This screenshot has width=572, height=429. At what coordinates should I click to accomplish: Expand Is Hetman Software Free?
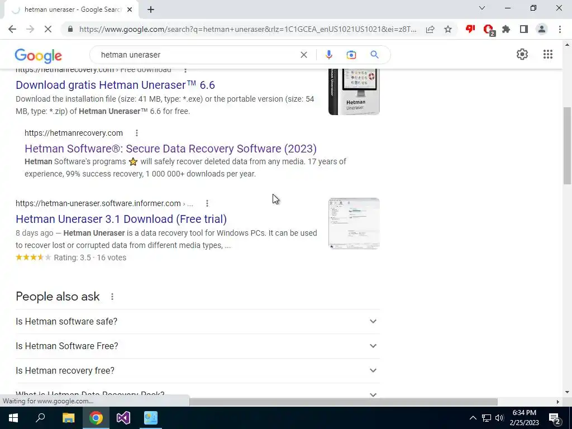(197, 346)
